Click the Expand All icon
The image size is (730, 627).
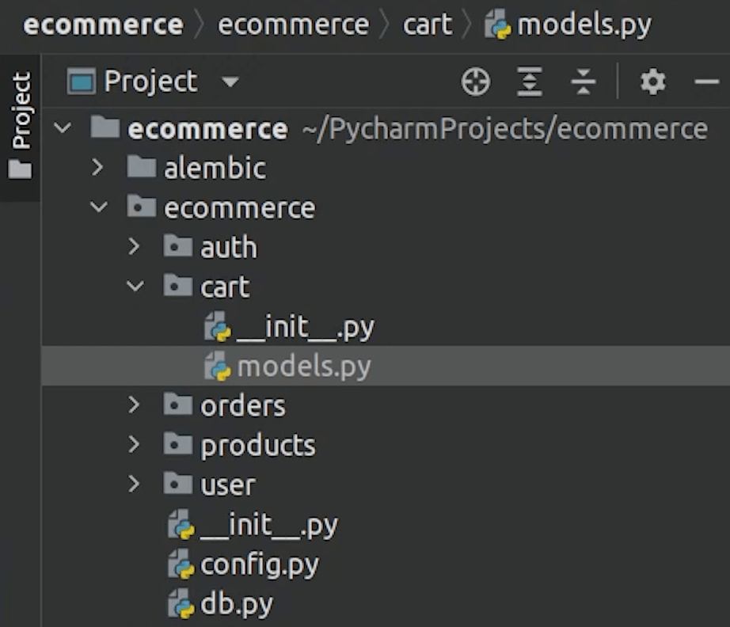[530, 82]
